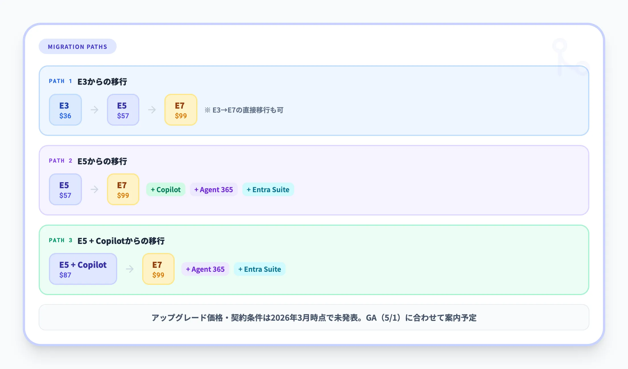Select the E7 $99 tile in Path 1

pos(181,110)
